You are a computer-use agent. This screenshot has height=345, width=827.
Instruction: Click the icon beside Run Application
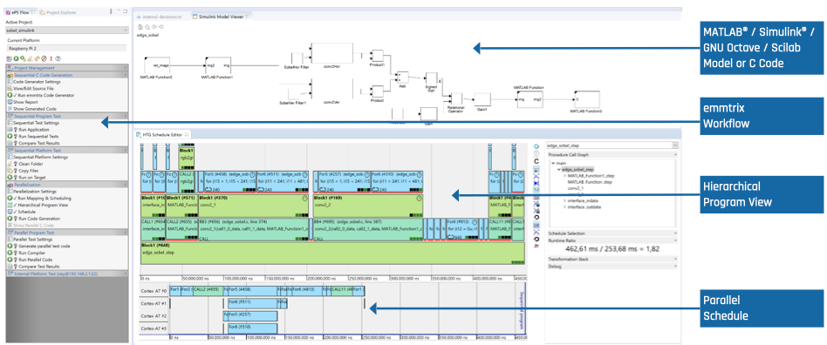click(x=10, y=130)
